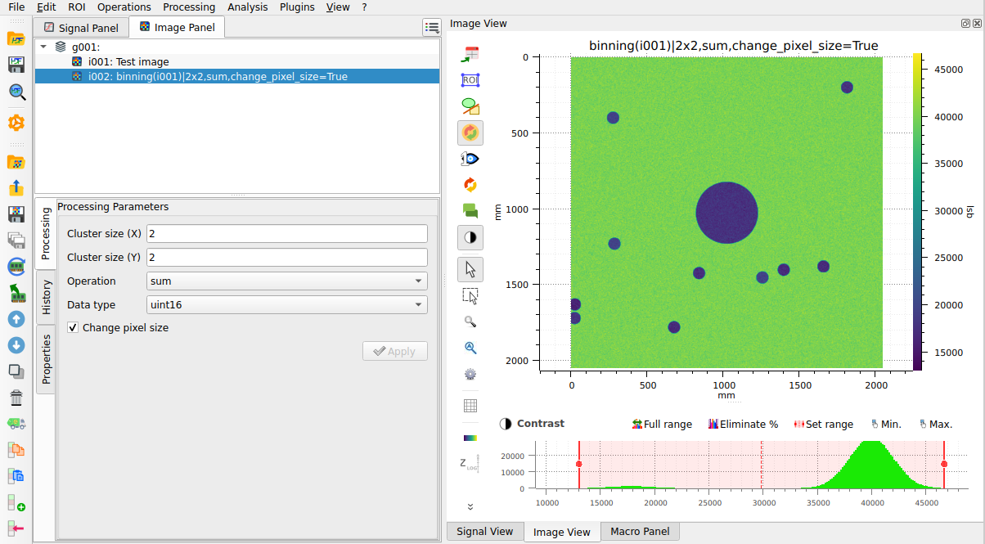The image size is (985, 544).
Task: Toggle the Change pixel size checkbox
Action: [73, 327]
